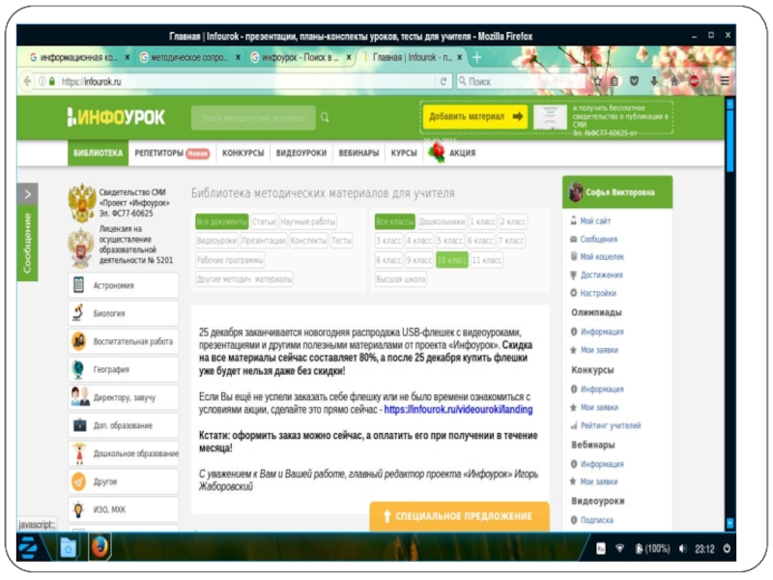
Task: Select the 10 класс grade filter
Action: point(452,260)
